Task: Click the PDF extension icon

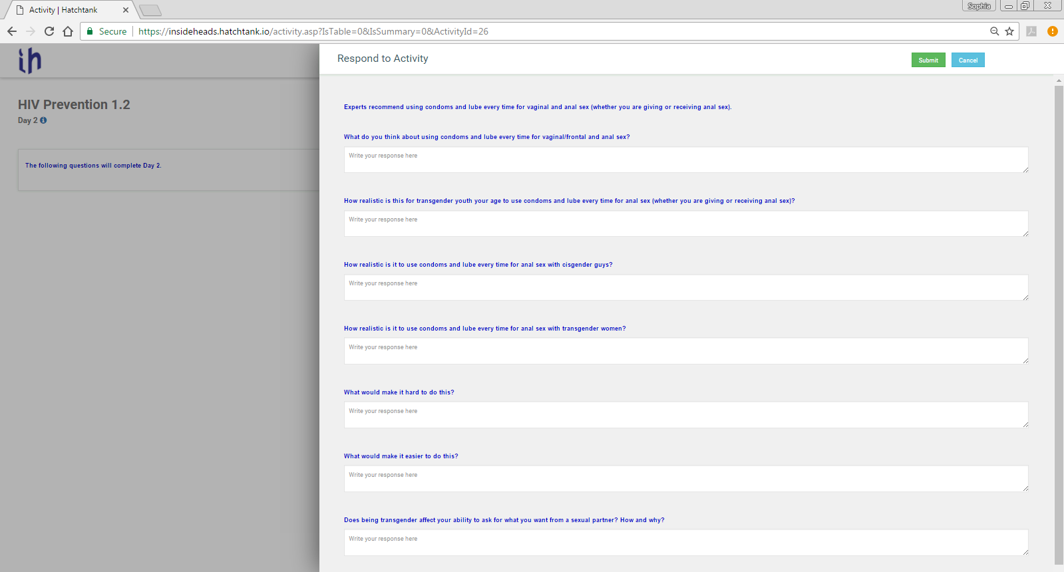Action: point(1031,31)
